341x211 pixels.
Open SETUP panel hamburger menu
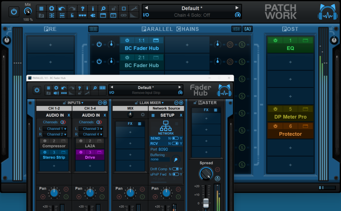coord(153,115)
